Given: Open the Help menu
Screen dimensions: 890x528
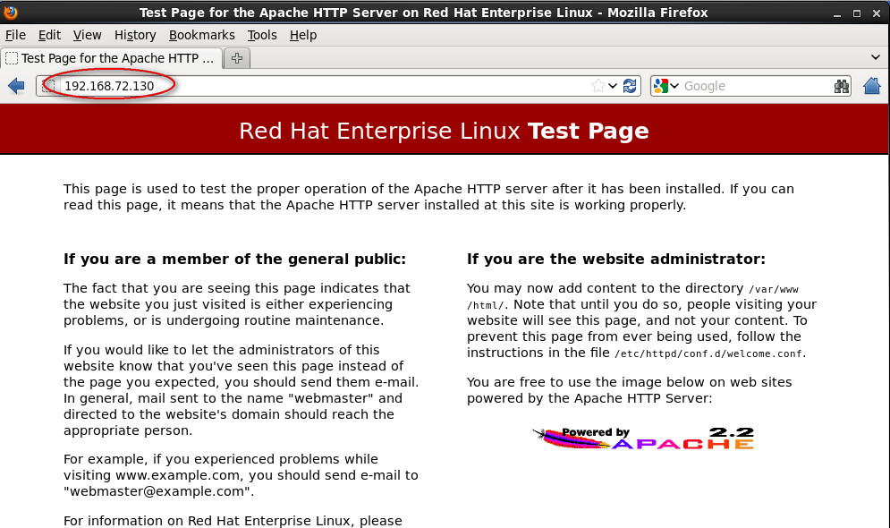Looking at the screenshot, I should pos(303,35).
